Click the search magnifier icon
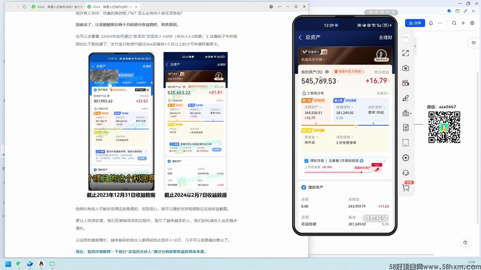The image size is (481, 270). point(454,23)
